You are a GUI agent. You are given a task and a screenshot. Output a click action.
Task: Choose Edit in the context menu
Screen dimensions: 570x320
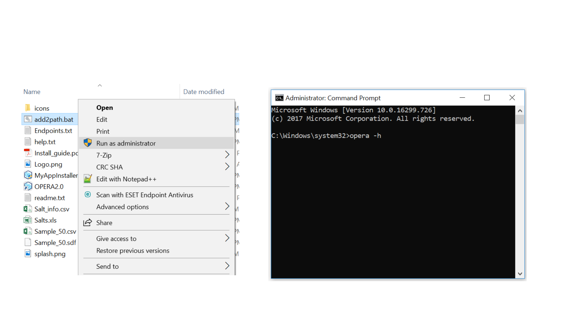102,119
